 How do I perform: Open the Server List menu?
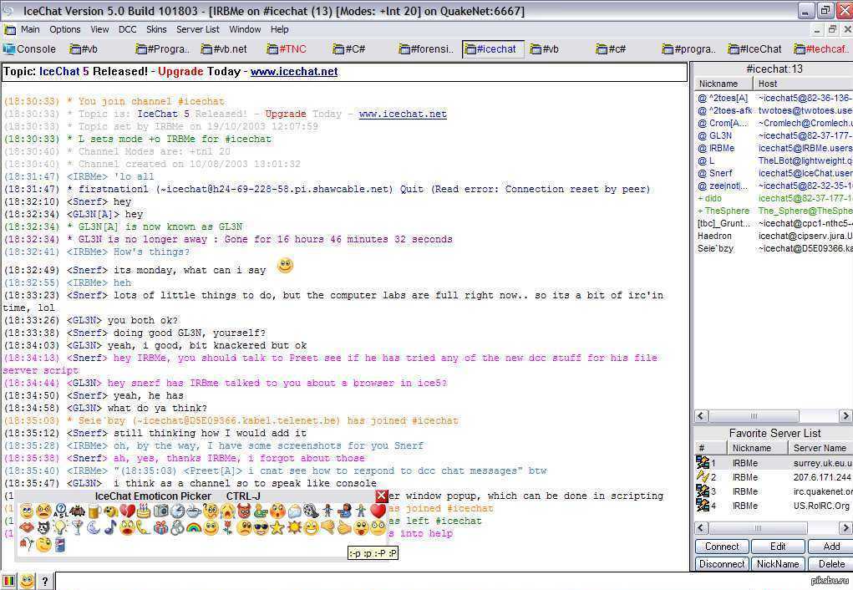(x=198, y=29)
